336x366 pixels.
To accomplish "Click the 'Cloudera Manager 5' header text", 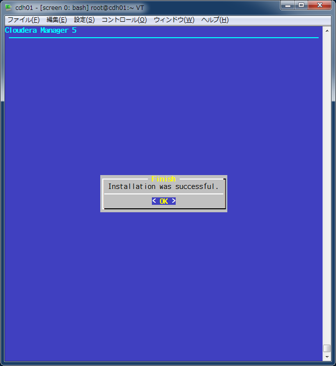I will click(41, 30).
